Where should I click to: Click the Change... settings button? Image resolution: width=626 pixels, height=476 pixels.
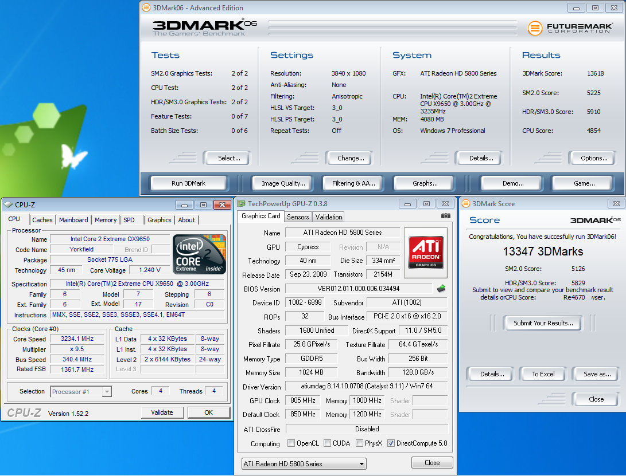click(x=351, y=158)
